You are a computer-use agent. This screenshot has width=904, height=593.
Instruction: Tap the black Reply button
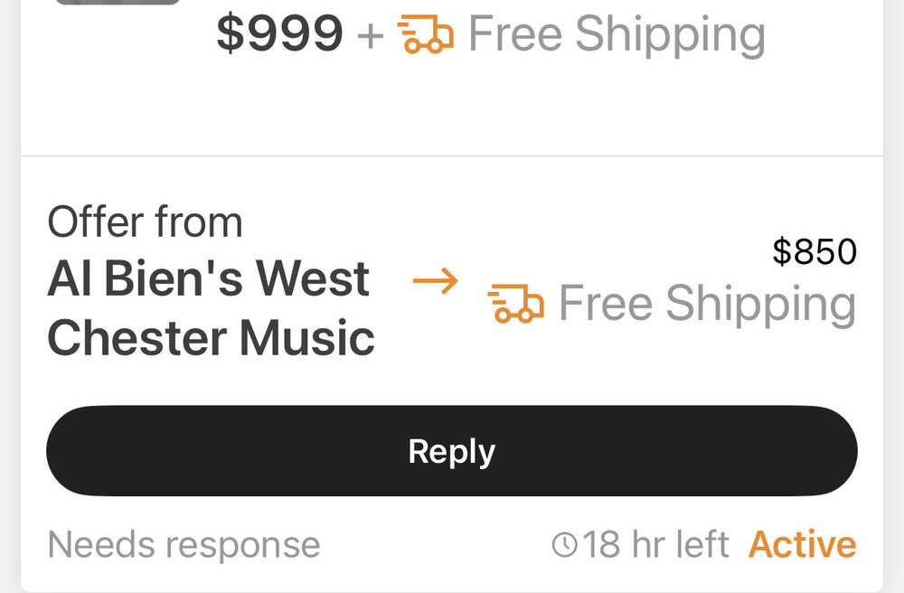(x=451, y=451)
